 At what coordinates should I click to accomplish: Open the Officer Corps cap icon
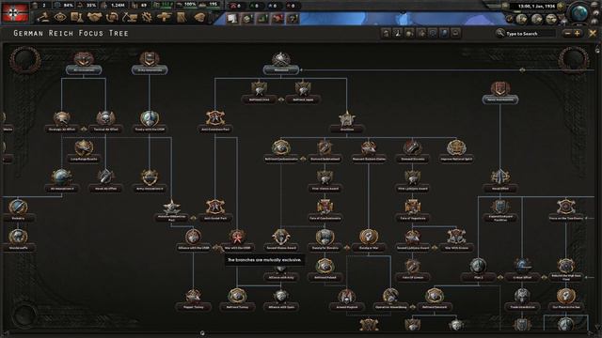(x=199, y=17)
